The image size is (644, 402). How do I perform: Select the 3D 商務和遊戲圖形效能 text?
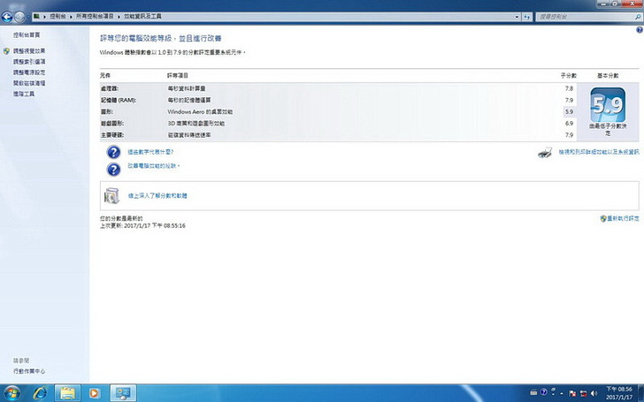(195, 123)
